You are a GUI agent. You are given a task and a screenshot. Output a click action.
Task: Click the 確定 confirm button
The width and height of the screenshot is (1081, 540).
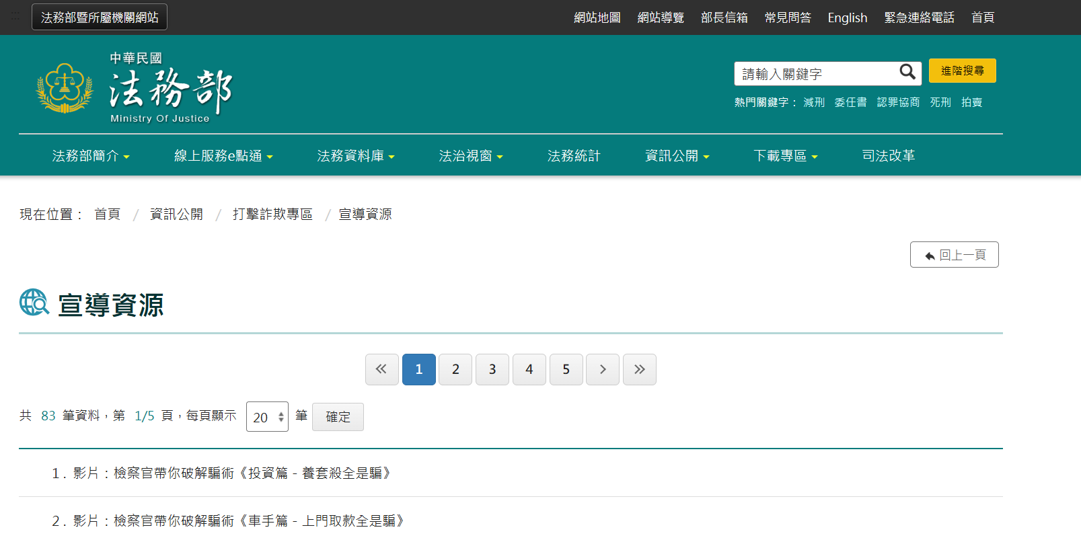tap(338, 417)
